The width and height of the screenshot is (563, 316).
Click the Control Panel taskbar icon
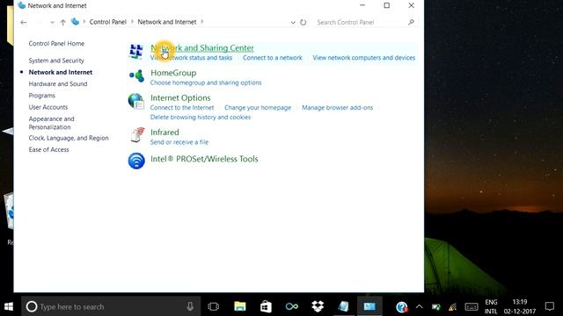(369, 306)
